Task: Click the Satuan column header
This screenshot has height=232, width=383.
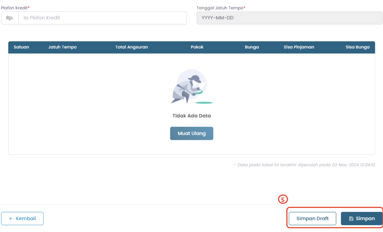Action: pos(22,47)
